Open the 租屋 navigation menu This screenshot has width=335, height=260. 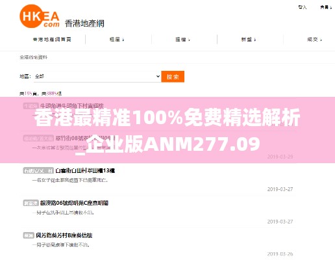[117, 40]
